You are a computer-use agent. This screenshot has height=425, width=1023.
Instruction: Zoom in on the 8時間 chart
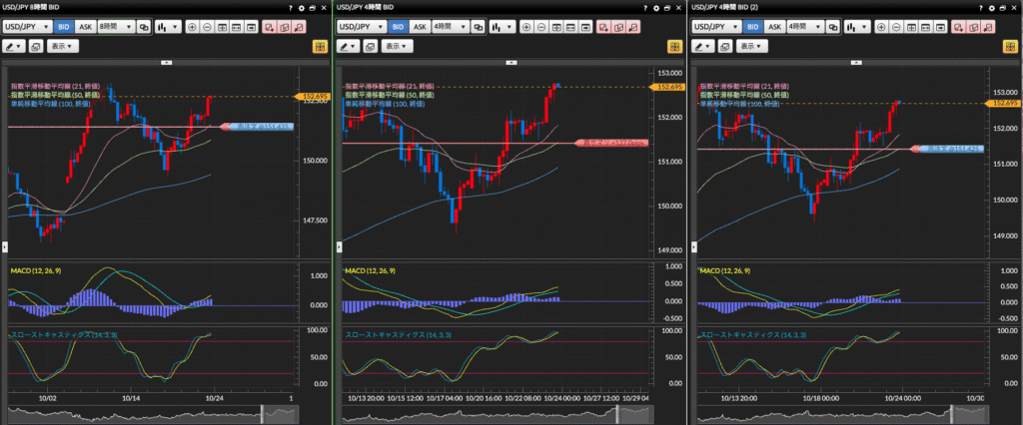192,27
